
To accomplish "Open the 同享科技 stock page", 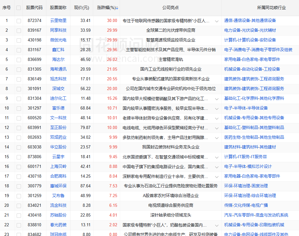I will [x=58, y=30].
